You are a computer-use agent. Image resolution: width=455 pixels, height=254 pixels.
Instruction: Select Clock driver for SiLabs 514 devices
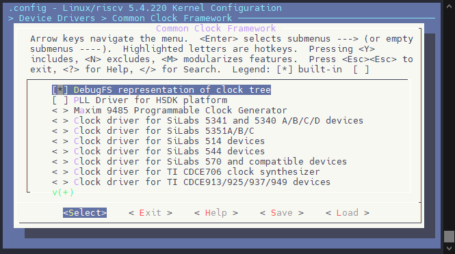159,141
